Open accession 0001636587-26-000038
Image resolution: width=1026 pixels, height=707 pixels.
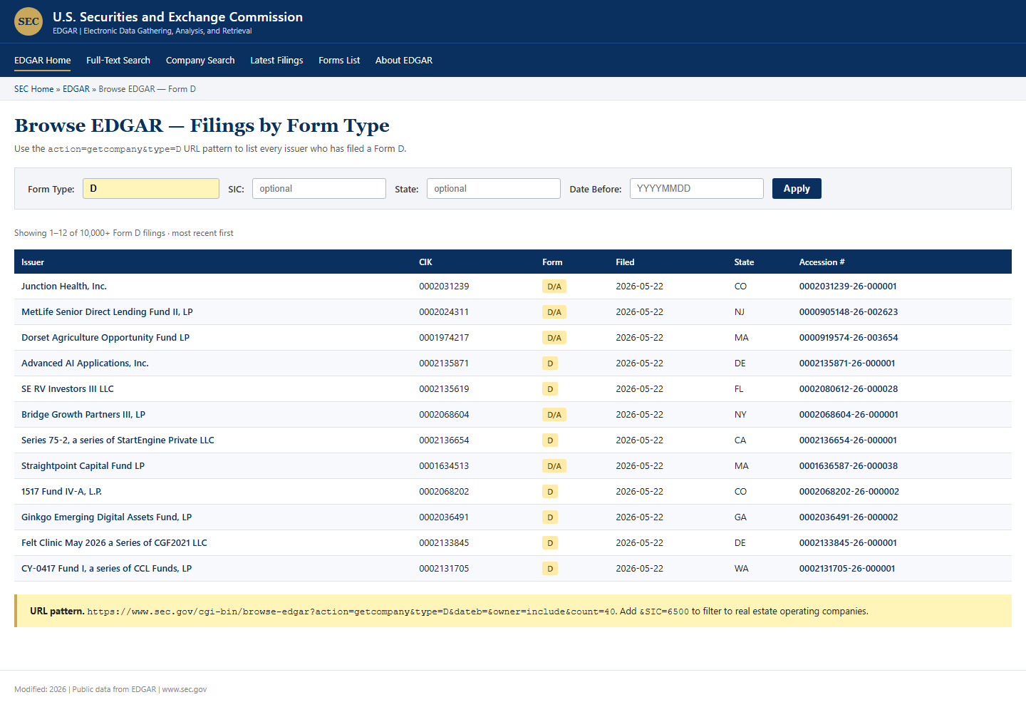[849, 466]
